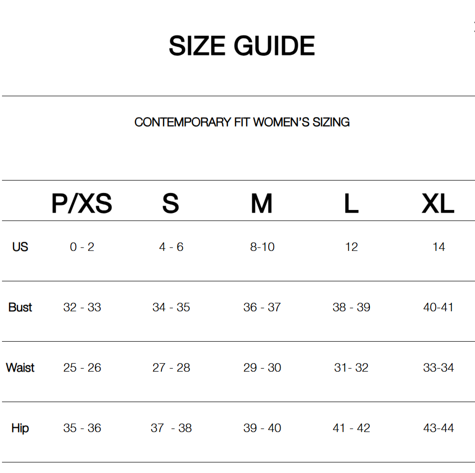Click hip measurement 41 - 42
This screenshot has width=475, height=473.
pyautogui.click(x=351, y=428)
